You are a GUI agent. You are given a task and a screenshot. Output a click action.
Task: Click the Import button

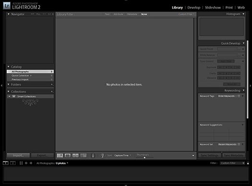18,155
